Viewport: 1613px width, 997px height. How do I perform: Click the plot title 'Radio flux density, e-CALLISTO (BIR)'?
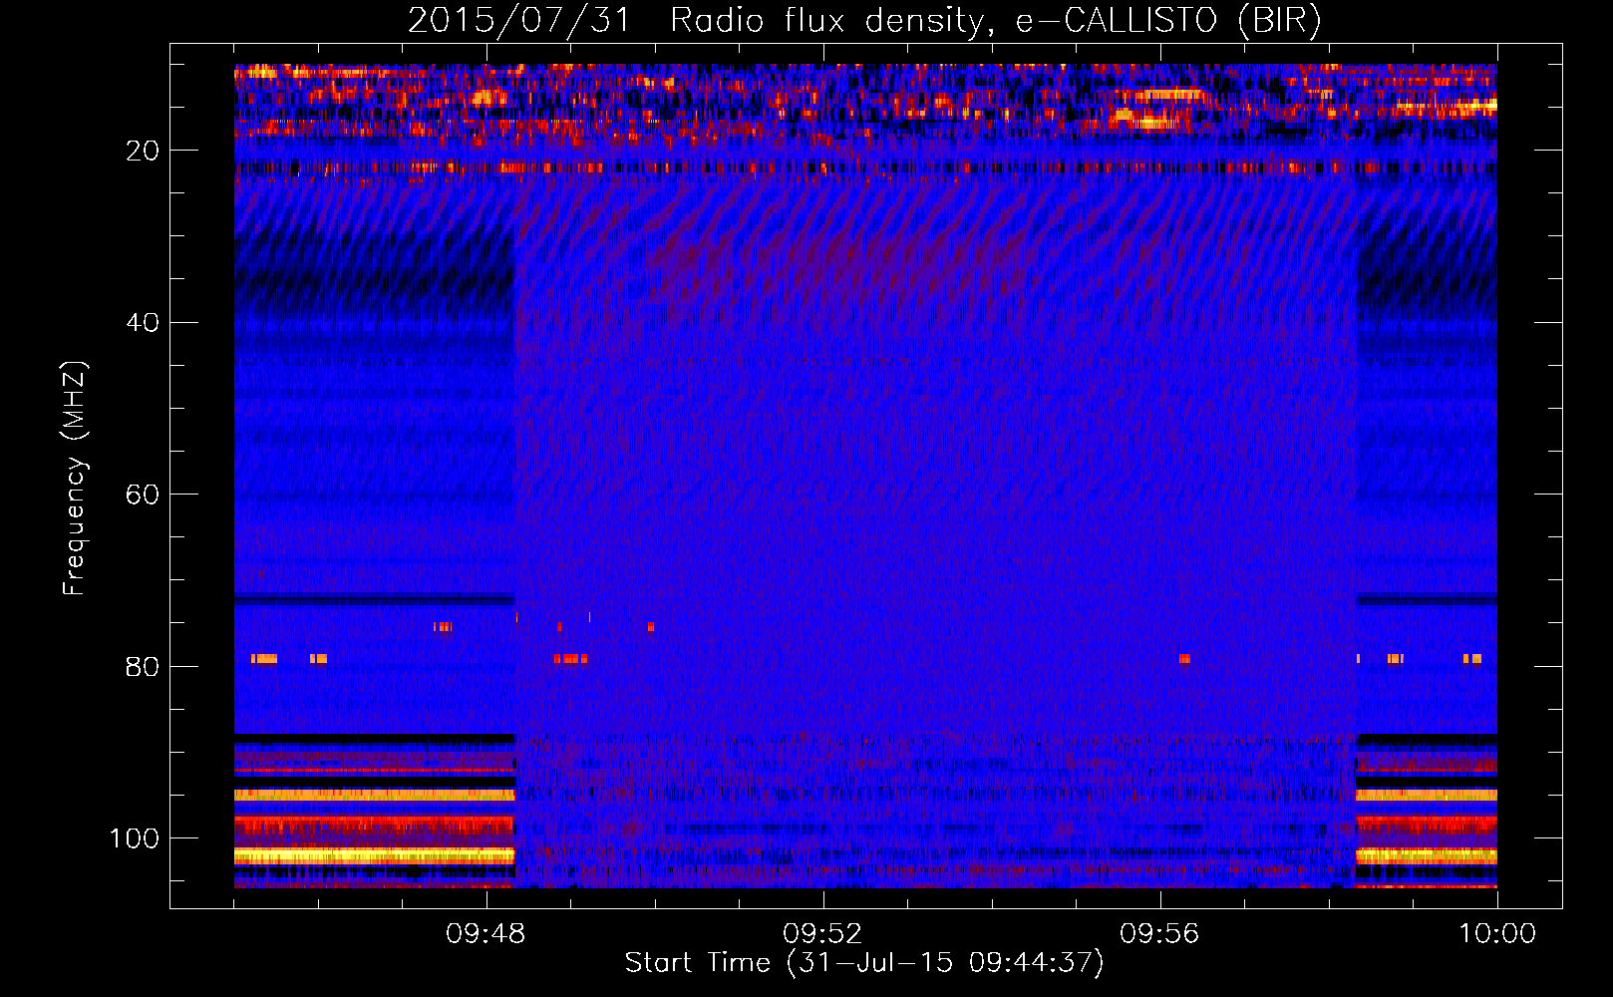pos(995,20)
